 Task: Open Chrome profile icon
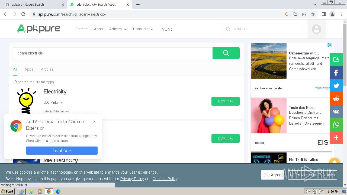[x=332, y=14]
